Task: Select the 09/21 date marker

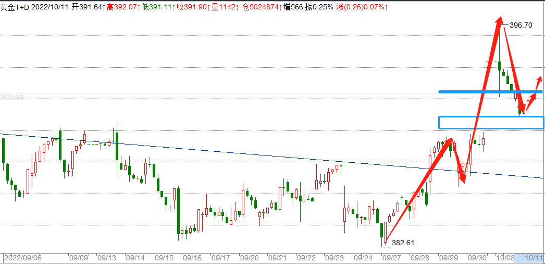Action: pos(277,258)
